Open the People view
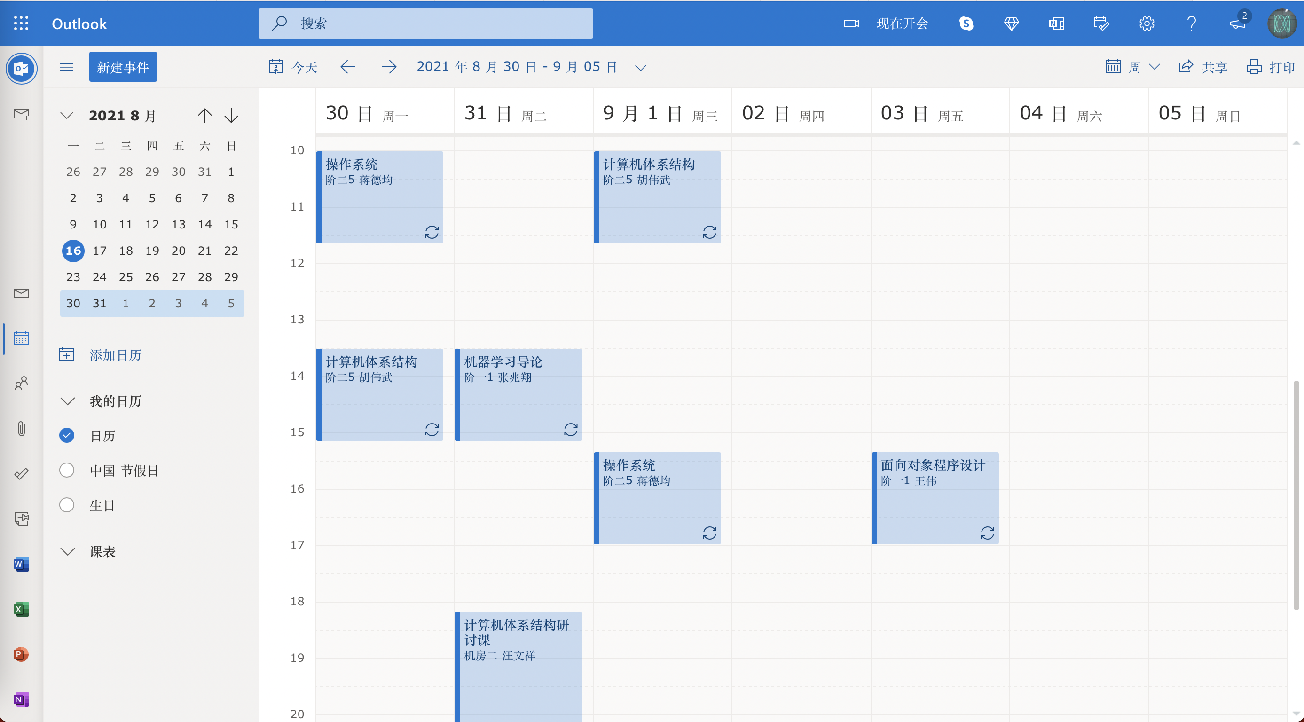The width and height of the screenshot is (1304, 722). [x=21, y=384]
